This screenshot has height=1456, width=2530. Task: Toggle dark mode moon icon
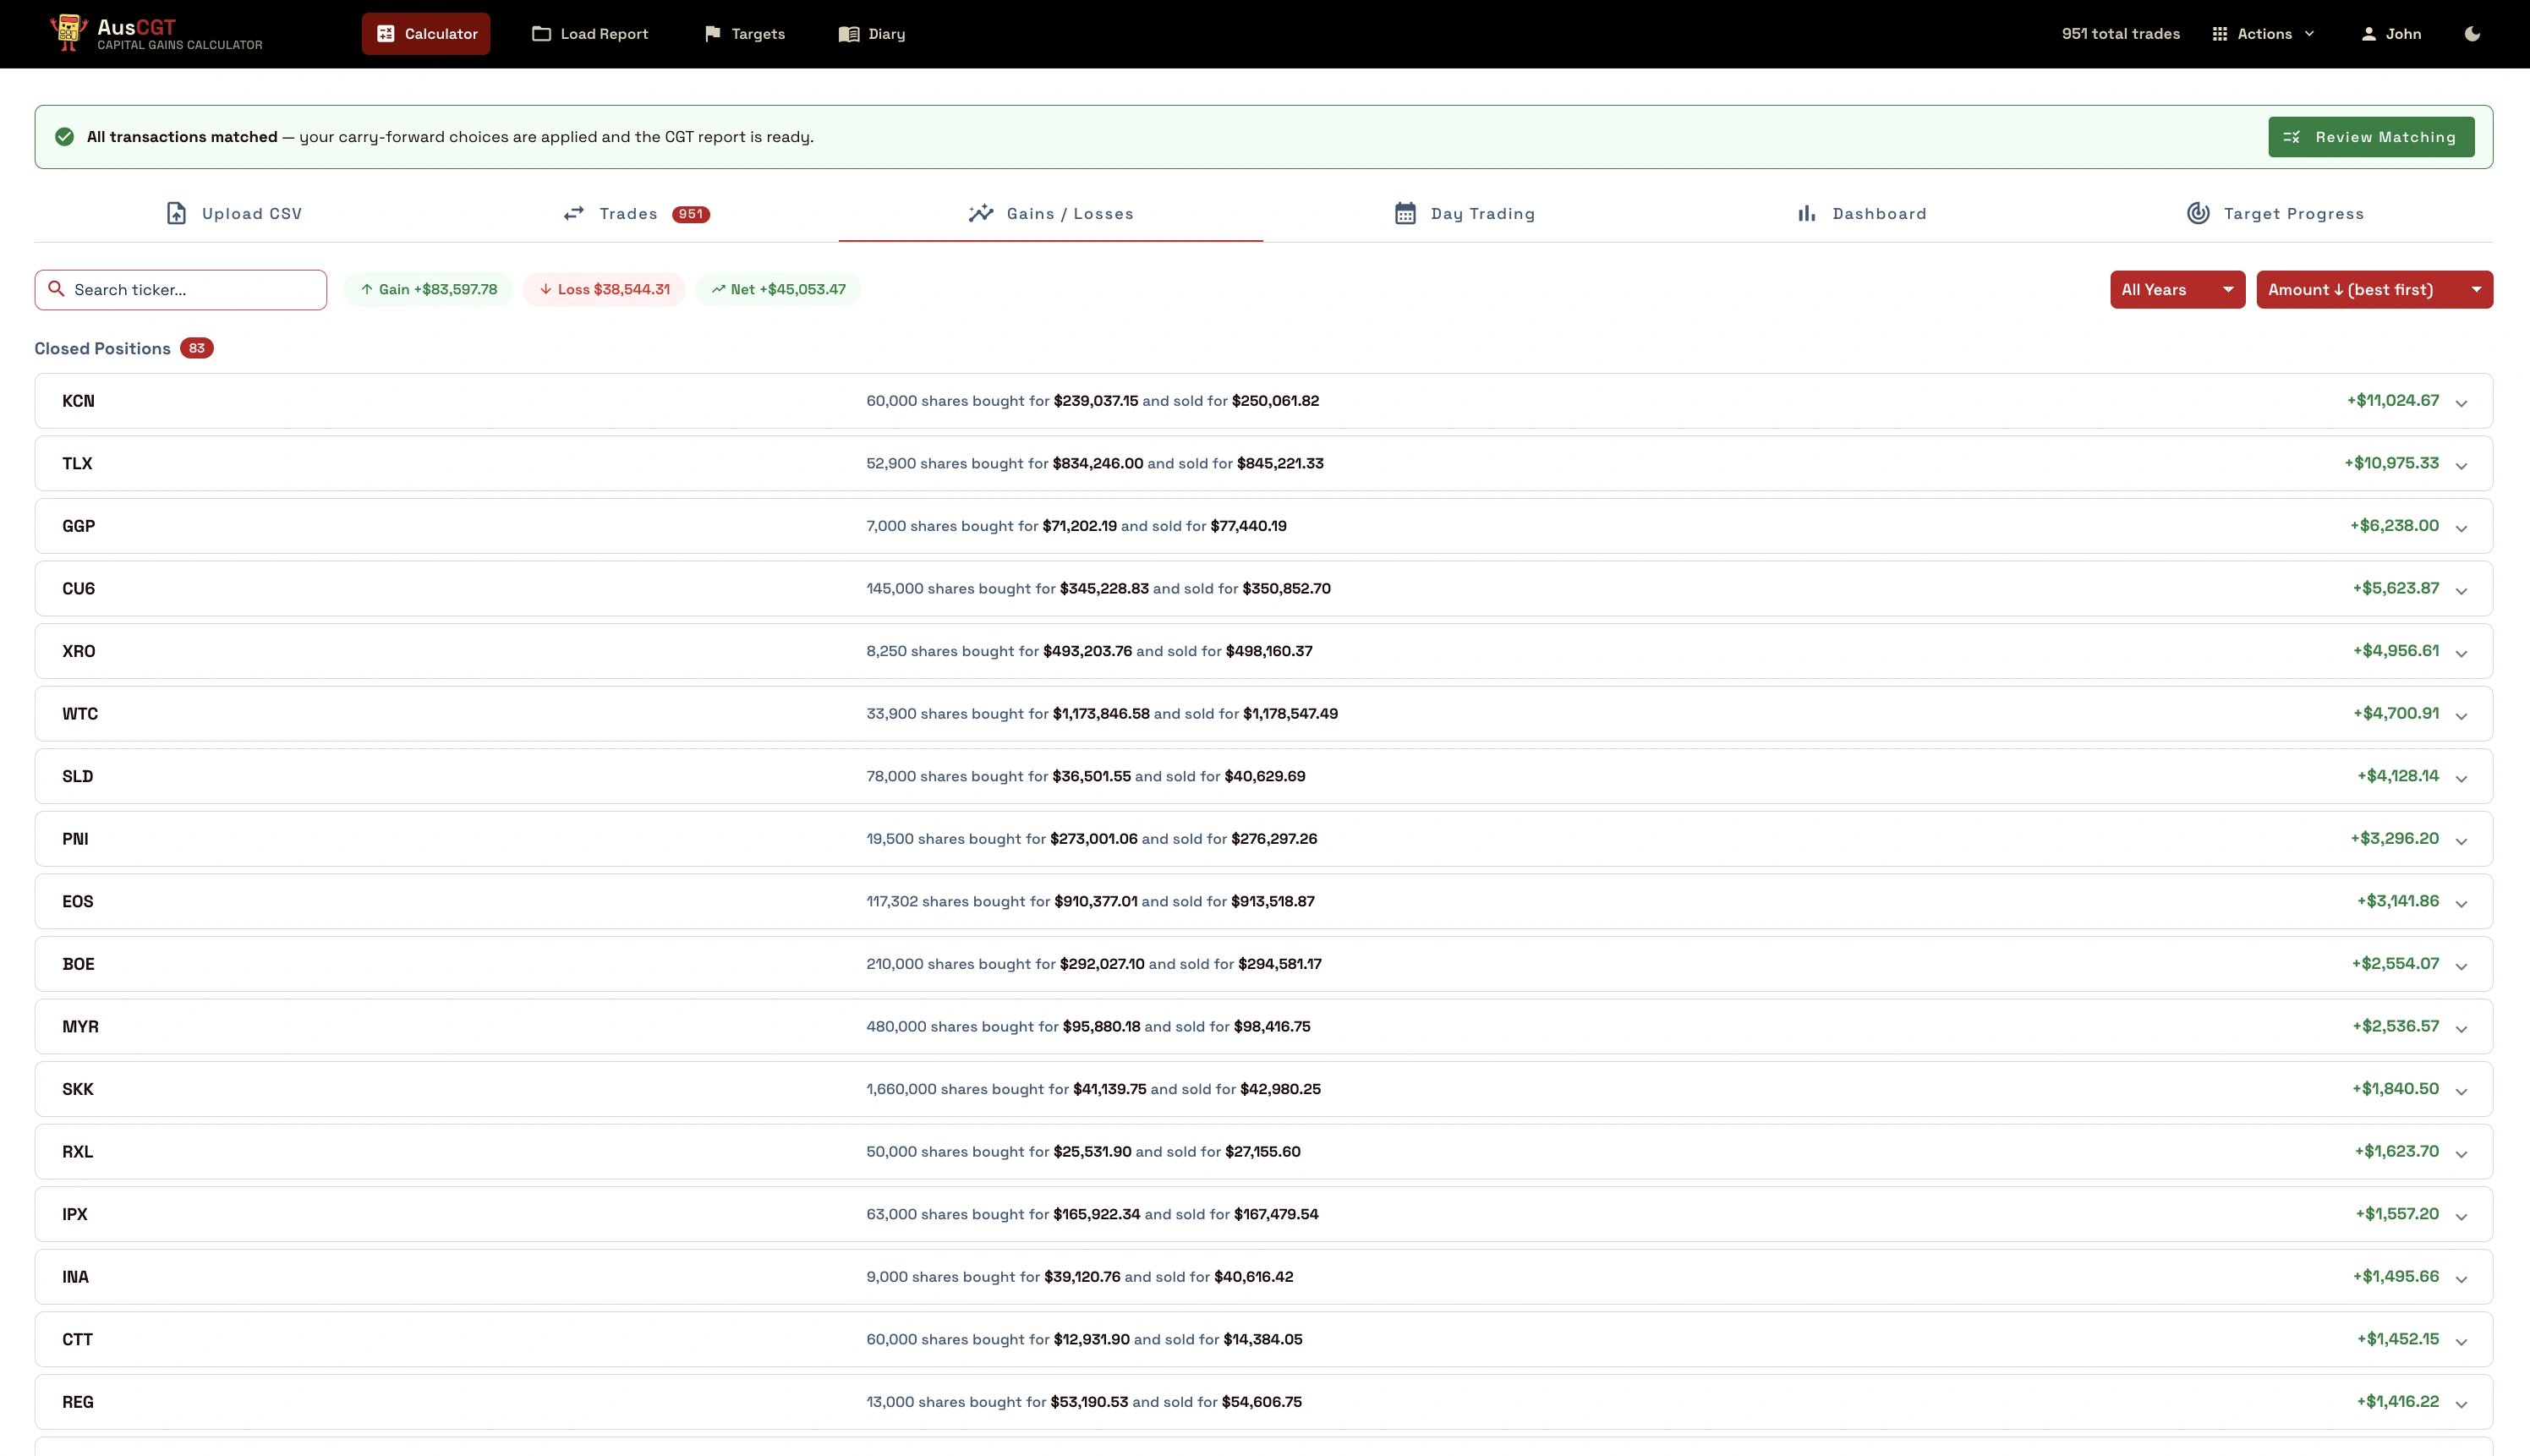pos(2472,34)
